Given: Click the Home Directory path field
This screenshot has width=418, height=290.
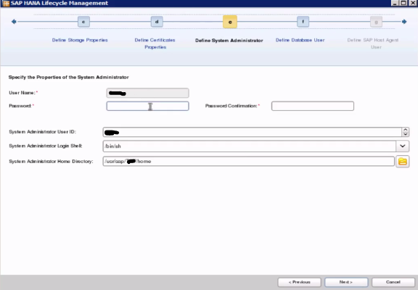Looking at the screenshot, I should point(248,162).
